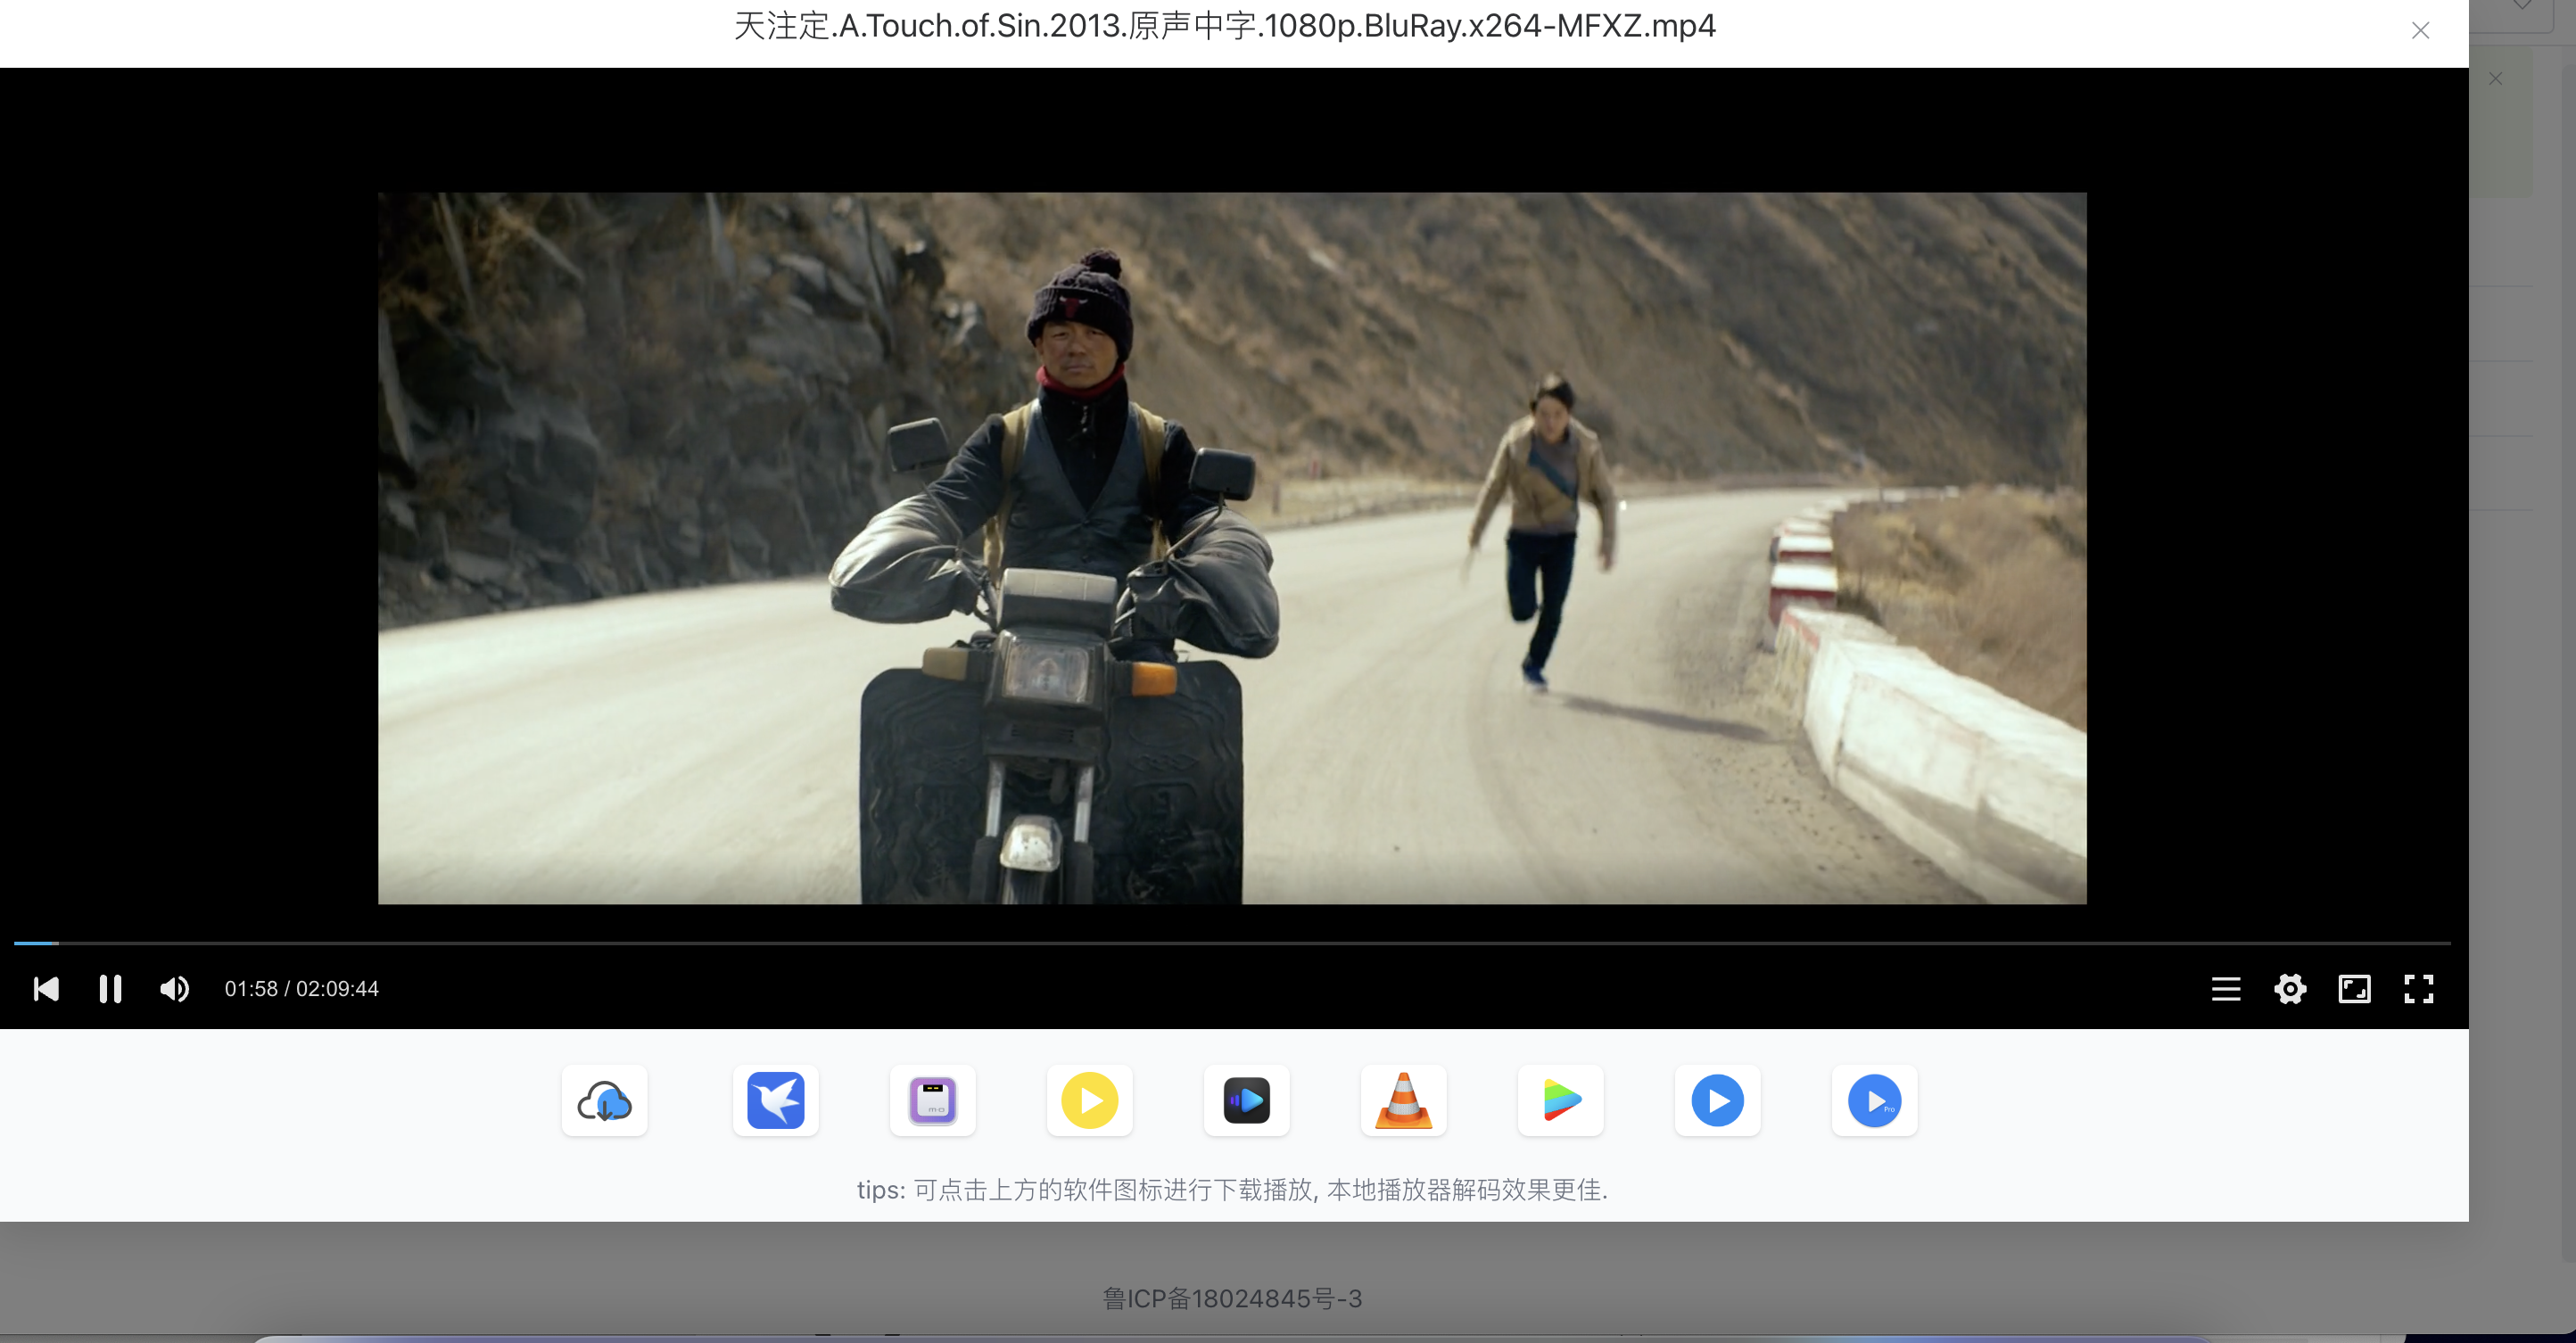The height and width of the screenshot is (1343, 2576).
Task: Click the tips text below player icons
Action: [x=1232, y=1190]
